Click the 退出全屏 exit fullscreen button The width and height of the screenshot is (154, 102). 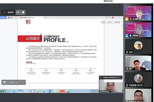[x=117, y=22]
